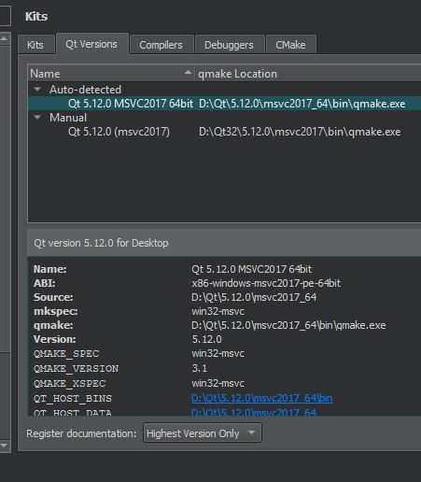Screen dimensions: 421x482
Task: Switch to the Kits tab
Action: [35, 45]
